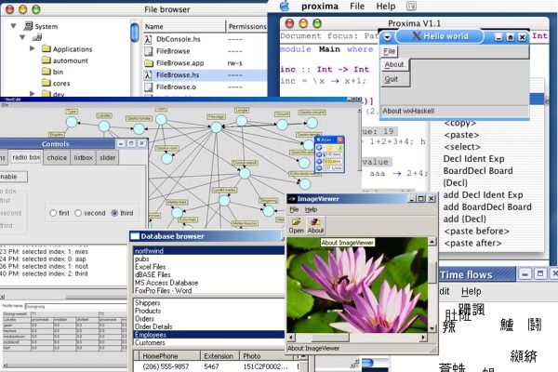Choose <paste after> menu entry
This screenshot has width=558, height=372.
pyautogui.click(x=472, y=243)
